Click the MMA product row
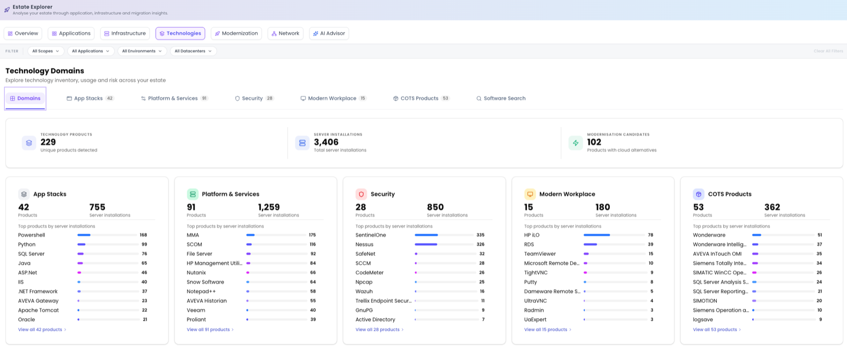847x347 pixels. (251, 235)
